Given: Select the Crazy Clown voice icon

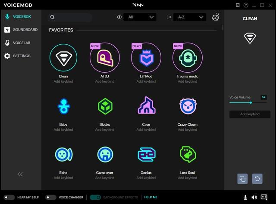Looking at the screenshot, I should 188,106.
